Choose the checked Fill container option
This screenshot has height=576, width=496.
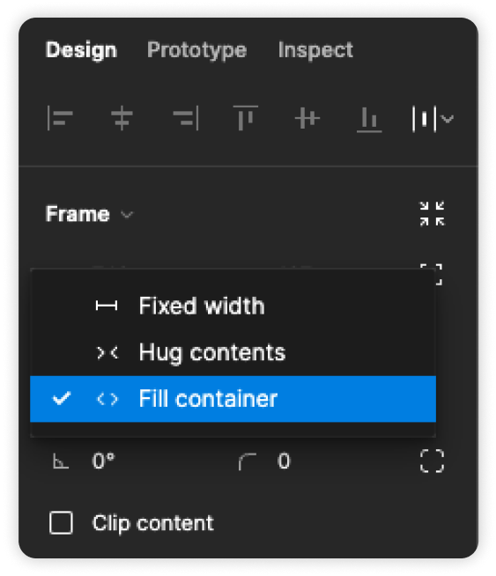coord(233,399)
